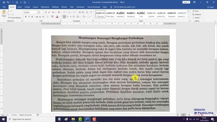Apply Heading 1 style
Viewport: 217px width, 122px height.
pos(121,14)
